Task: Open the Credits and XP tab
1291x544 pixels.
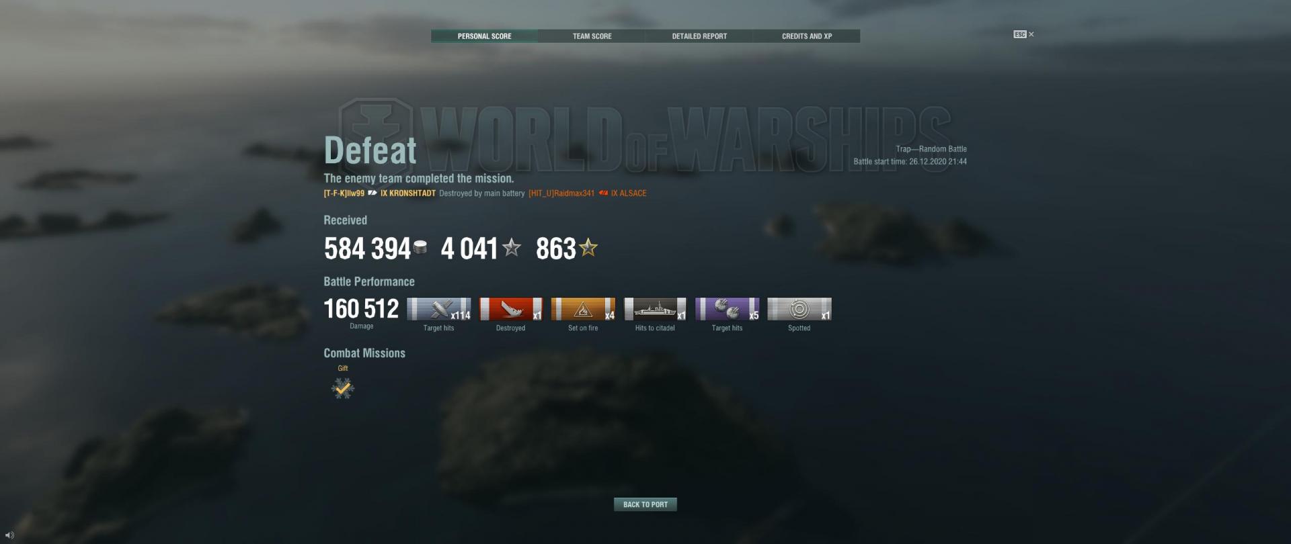Action: pyautogui.click(x=807, y=36)
